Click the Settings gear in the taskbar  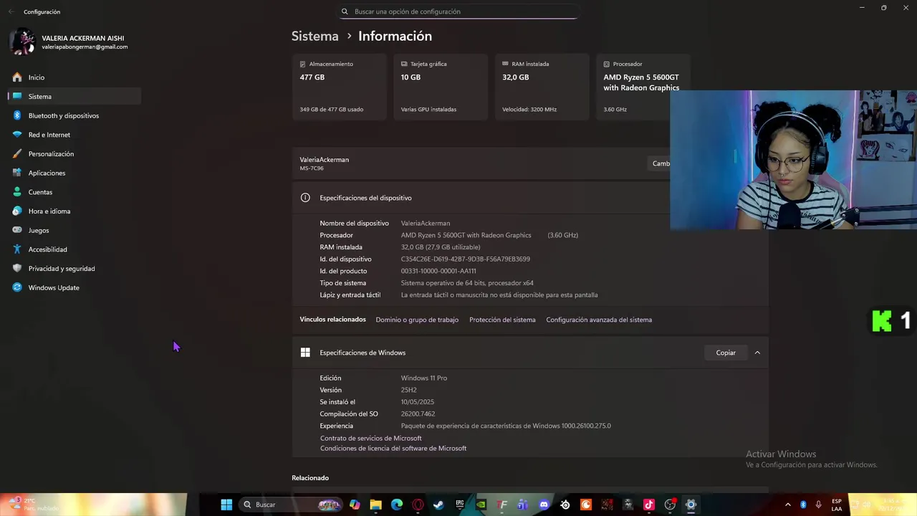point(691,505)
